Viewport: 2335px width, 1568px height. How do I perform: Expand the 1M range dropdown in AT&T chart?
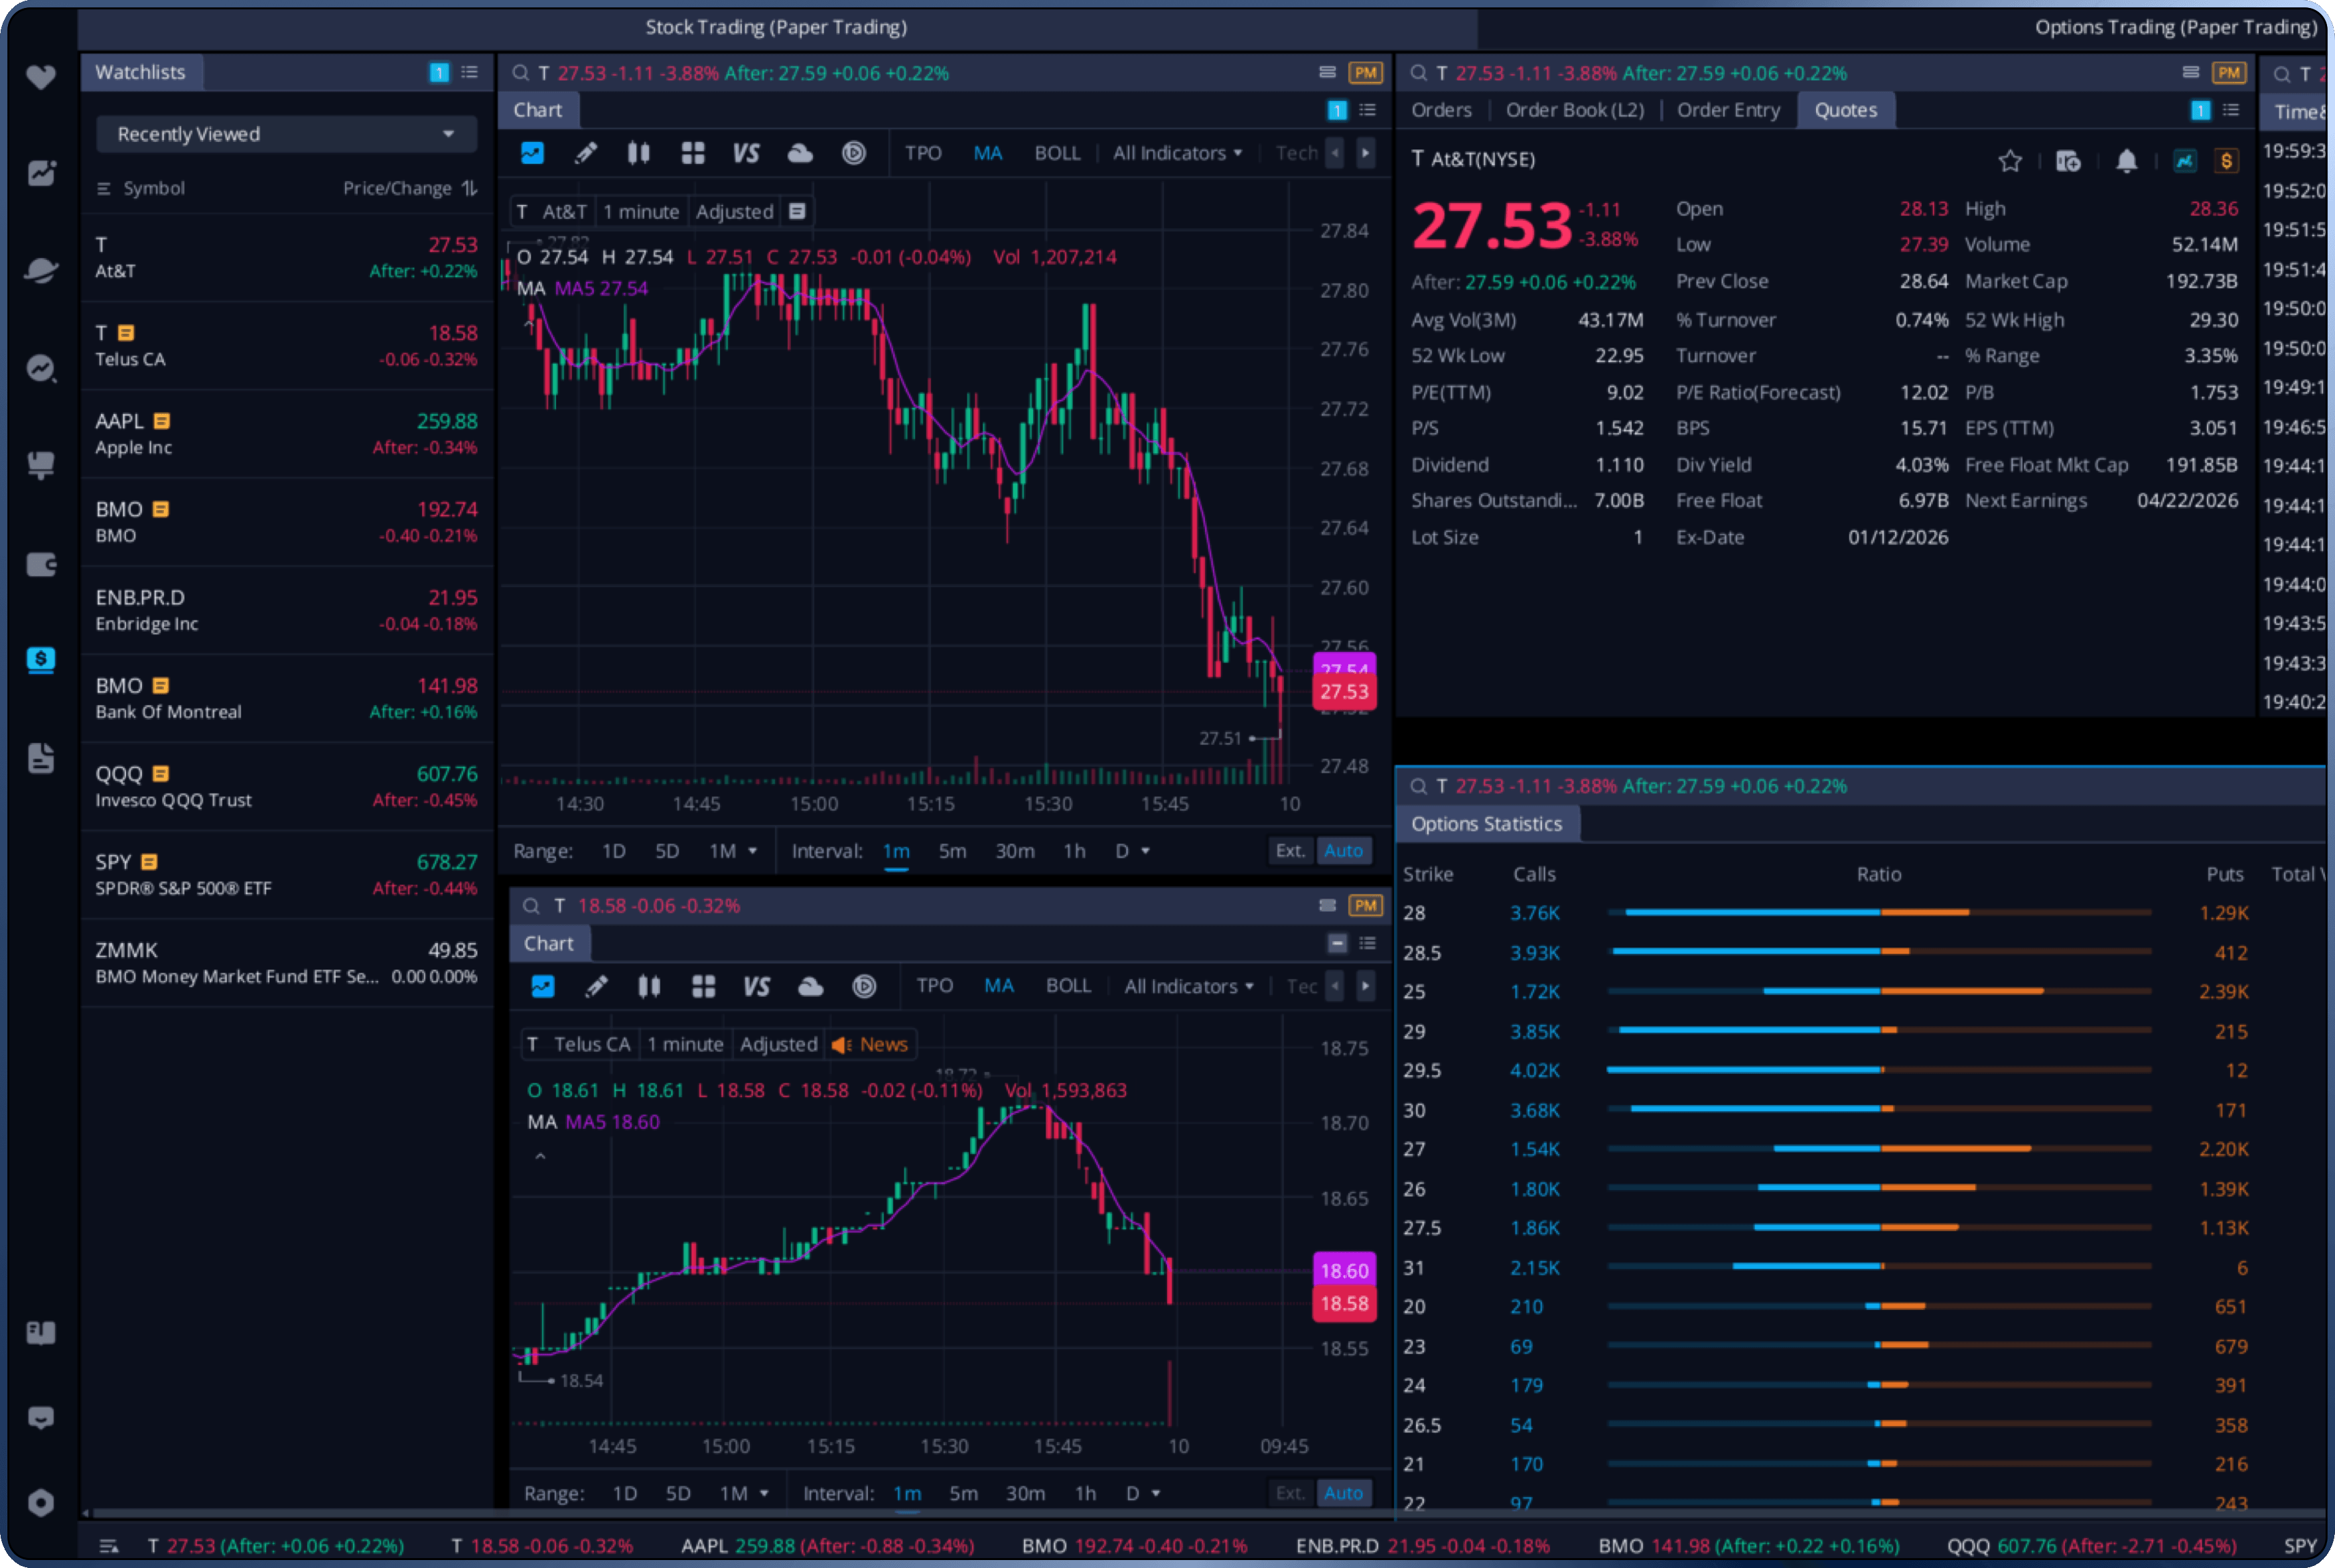click(x=733, y=851)
